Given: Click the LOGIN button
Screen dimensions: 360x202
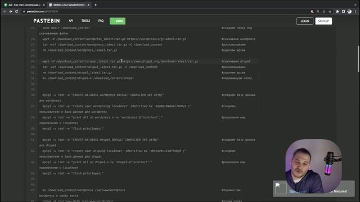Looking at the screenshot, I should [305, 21].
